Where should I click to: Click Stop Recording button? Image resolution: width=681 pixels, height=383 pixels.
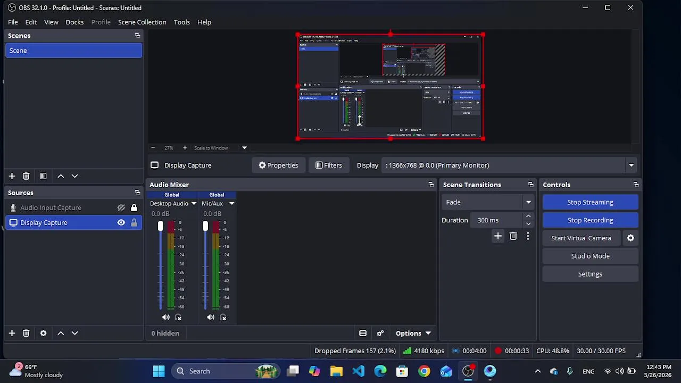[x=590, y=220]
